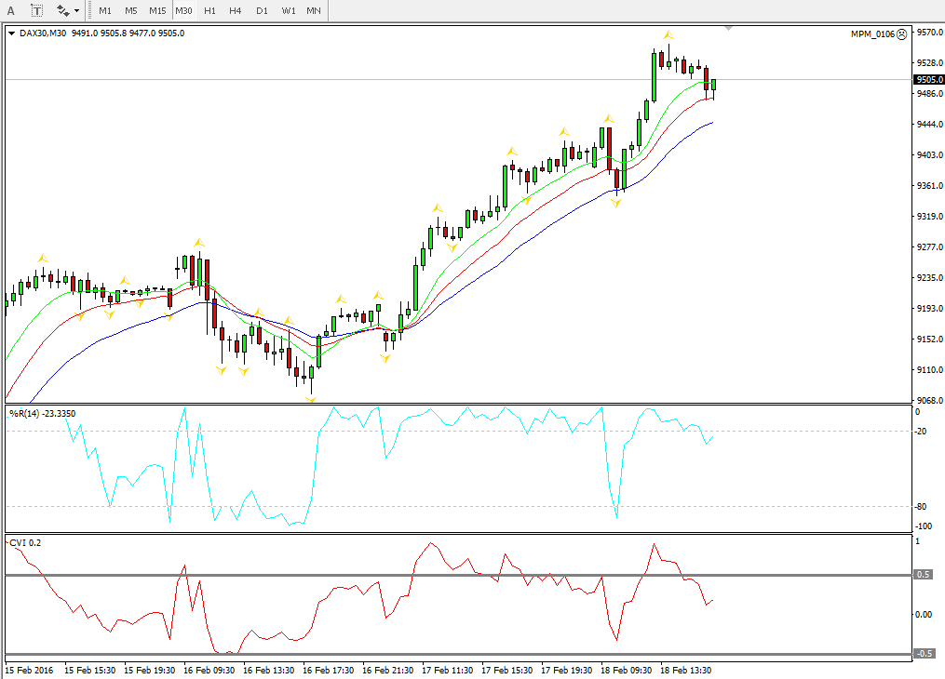
Task: Select the M15 timeframe button
Action: click(156, 11)
